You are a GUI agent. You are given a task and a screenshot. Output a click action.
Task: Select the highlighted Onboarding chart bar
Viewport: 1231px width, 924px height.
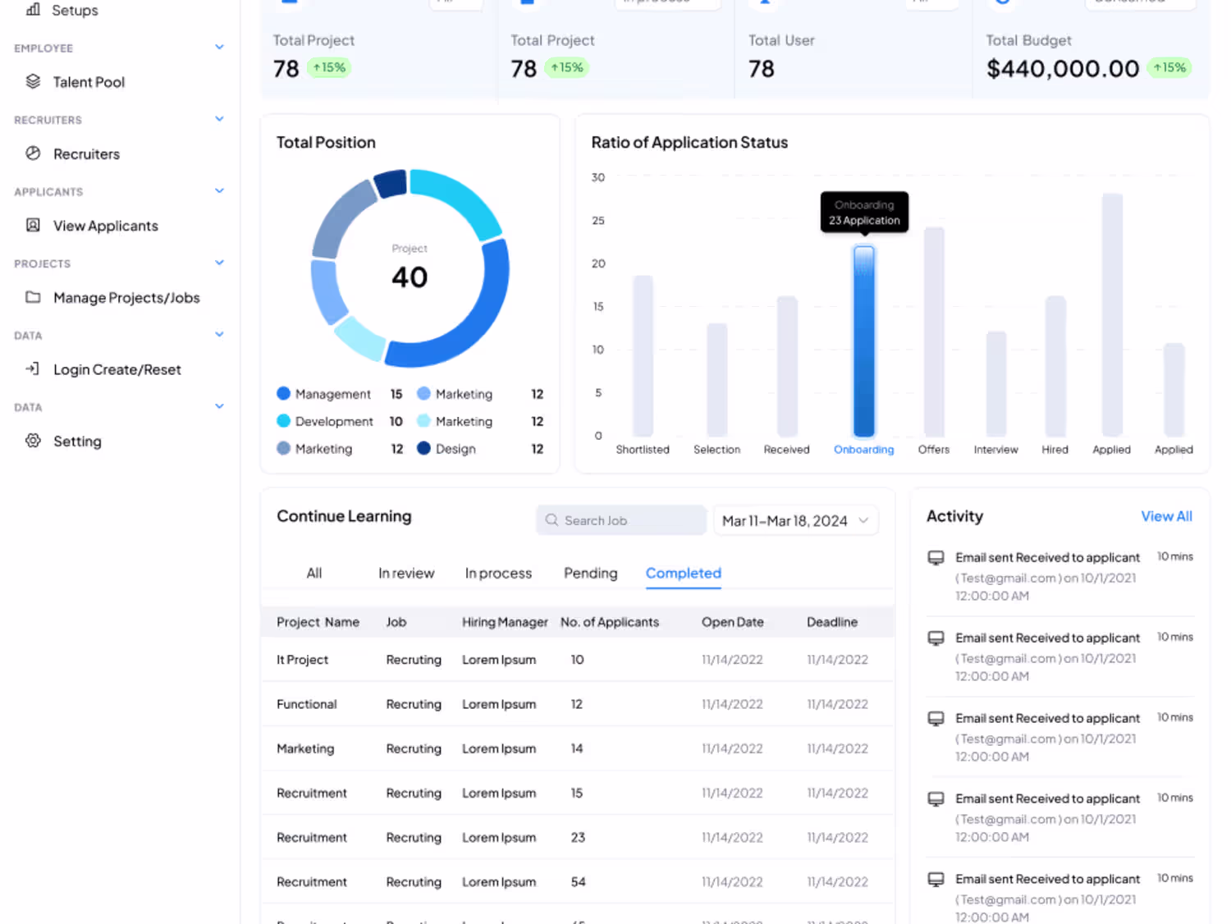click(x=863, y=341)
